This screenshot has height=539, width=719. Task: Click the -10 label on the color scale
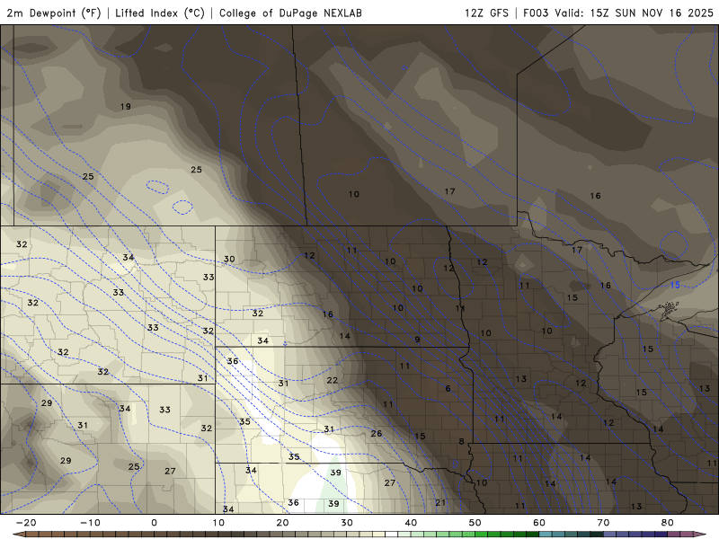point(90,523)
